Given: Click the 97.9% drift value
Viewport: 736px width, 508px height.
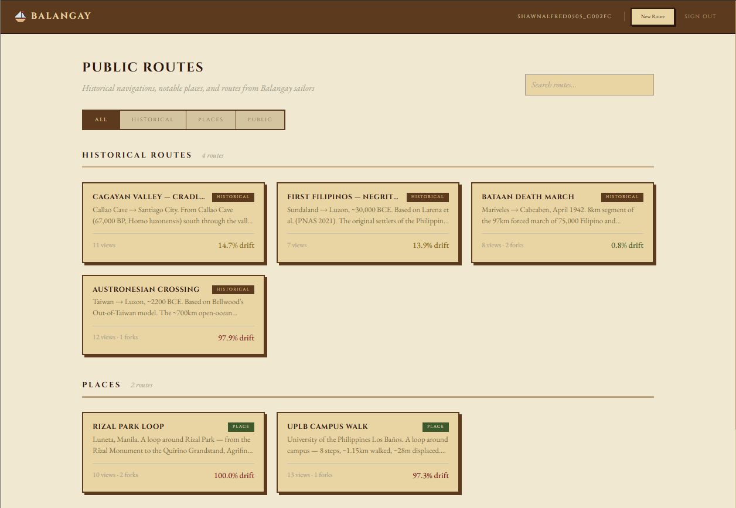Looking at the screenshot, I should [x=236, y=338].
